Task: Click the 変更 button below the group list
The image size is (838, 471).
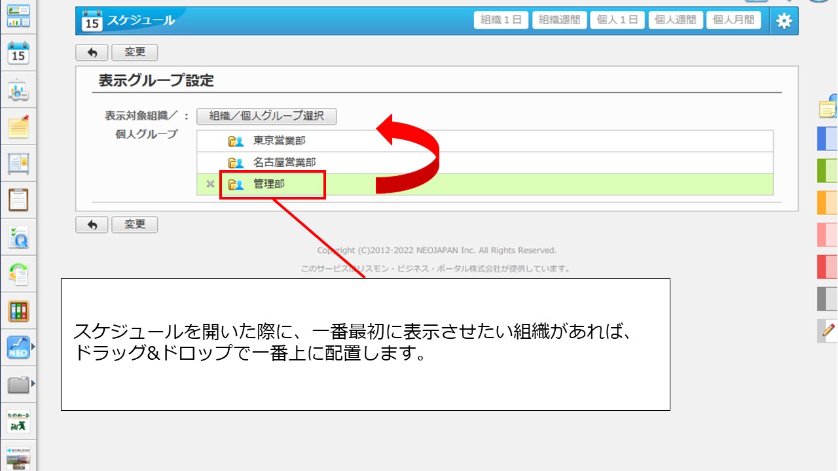Action: click(135, 224)
